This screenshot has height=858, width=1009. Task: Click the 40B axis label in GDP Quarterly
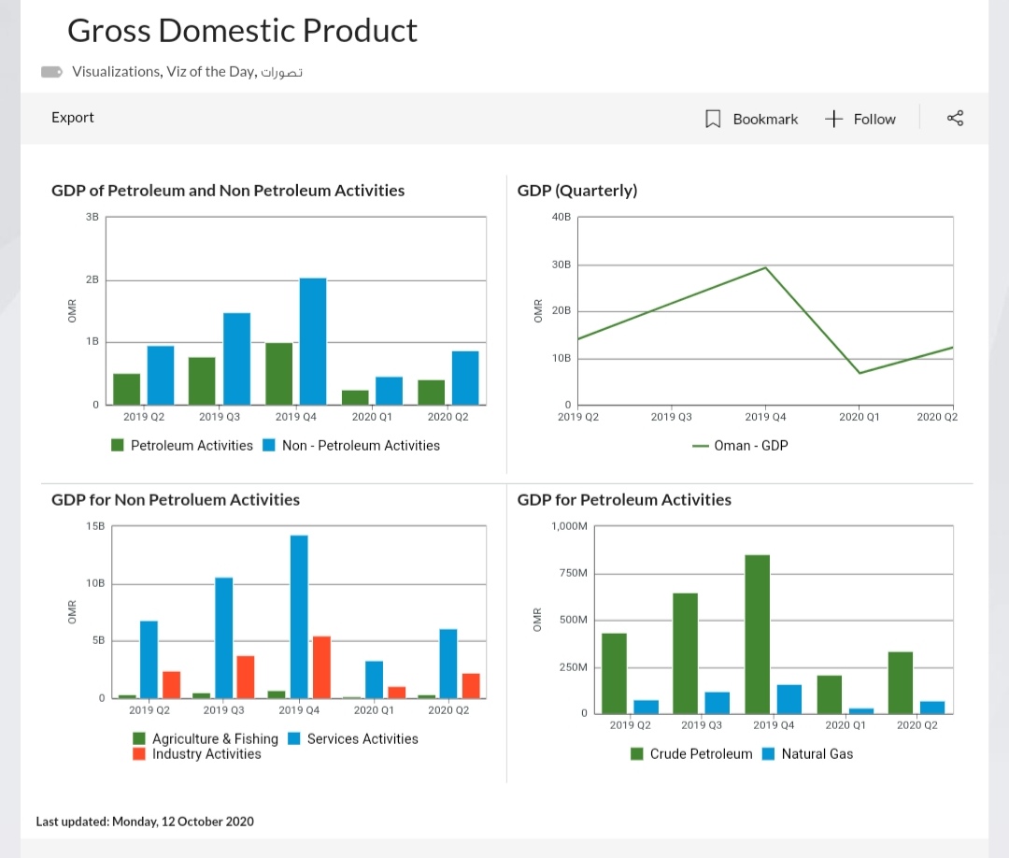(561, 217)
